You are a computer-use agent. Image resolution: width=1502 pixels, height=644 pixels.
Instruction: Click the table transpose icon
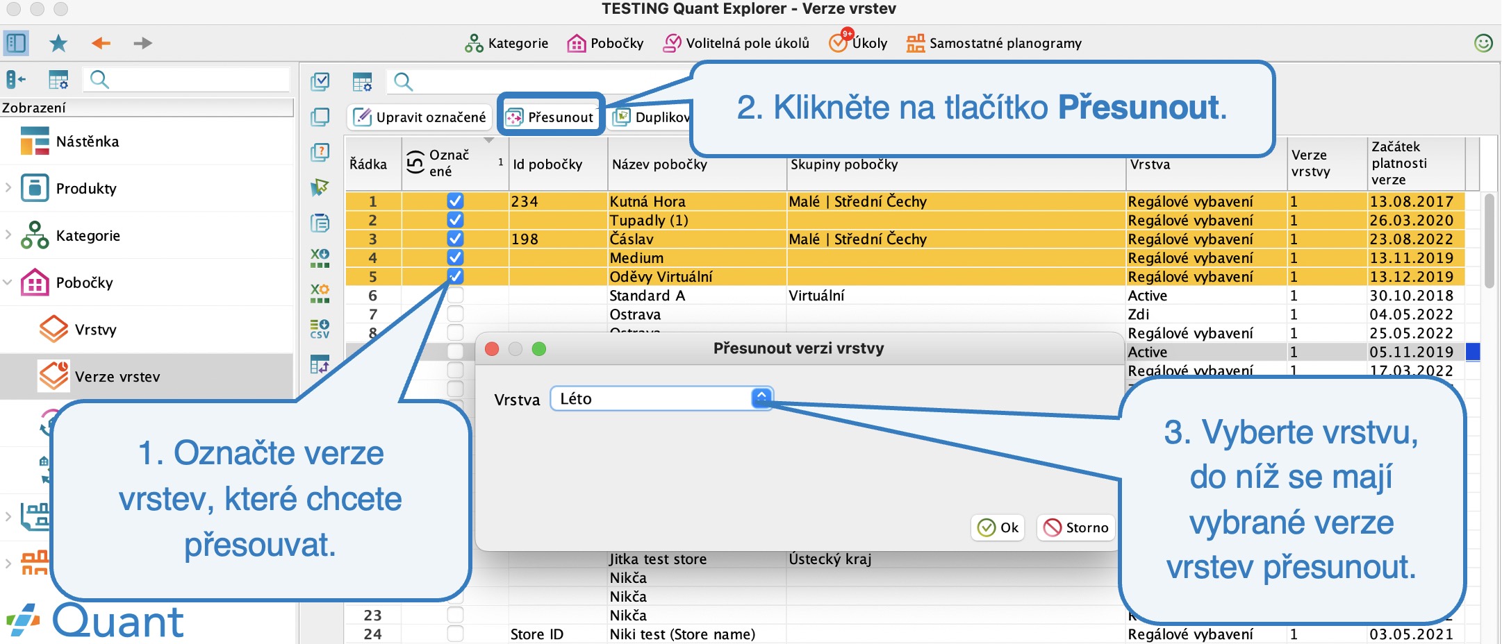pyautogui.click(x=320, y=364)
